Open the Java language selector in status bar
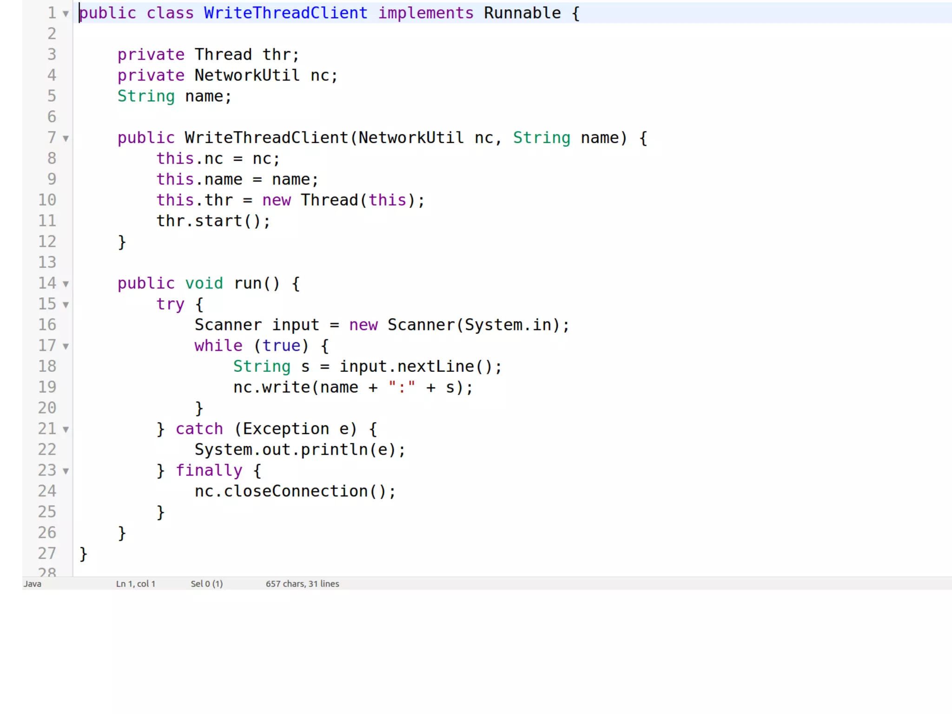952x714 pixels. [33, 584]
